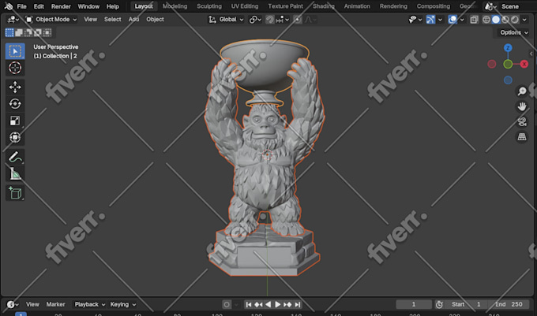
Task: Click current frame field showing 1
Action: click(x=414, y=304)
